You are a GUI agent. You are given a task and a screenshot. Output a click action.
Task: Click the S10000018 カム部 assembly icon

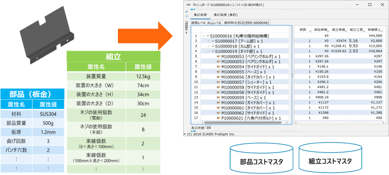coord(212,47)
